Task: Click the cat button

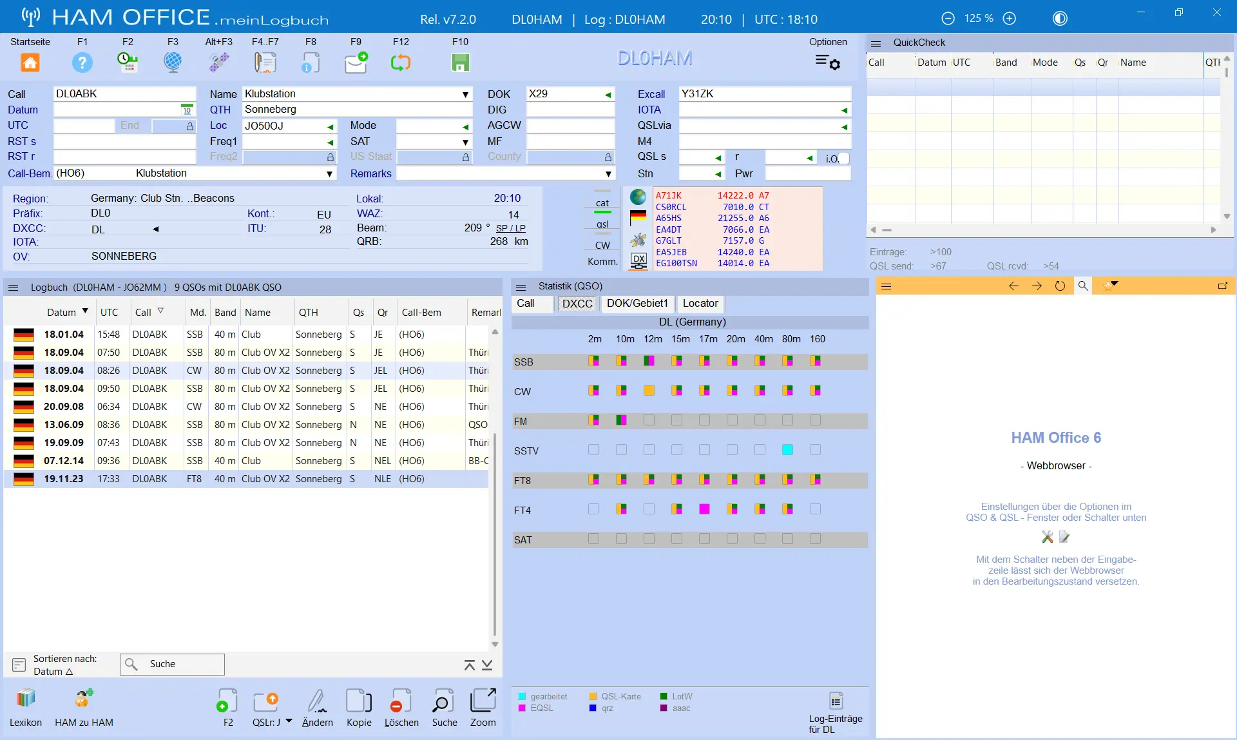Action: click(x=602, y=203)
